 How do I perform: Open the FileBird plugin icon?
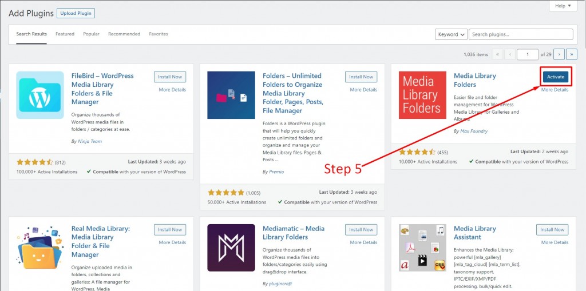click(40, 95)
